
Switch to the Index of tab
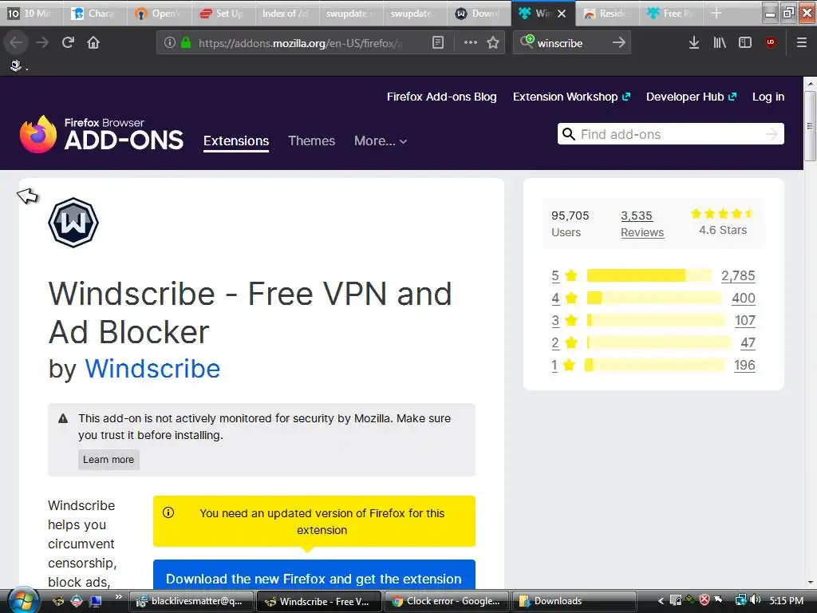pyautogui.click(x=287, y=13)
